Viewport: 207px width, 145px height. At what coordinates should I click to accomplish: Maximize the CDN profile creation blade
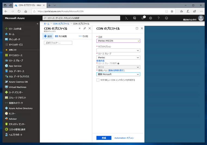point(137,28)
